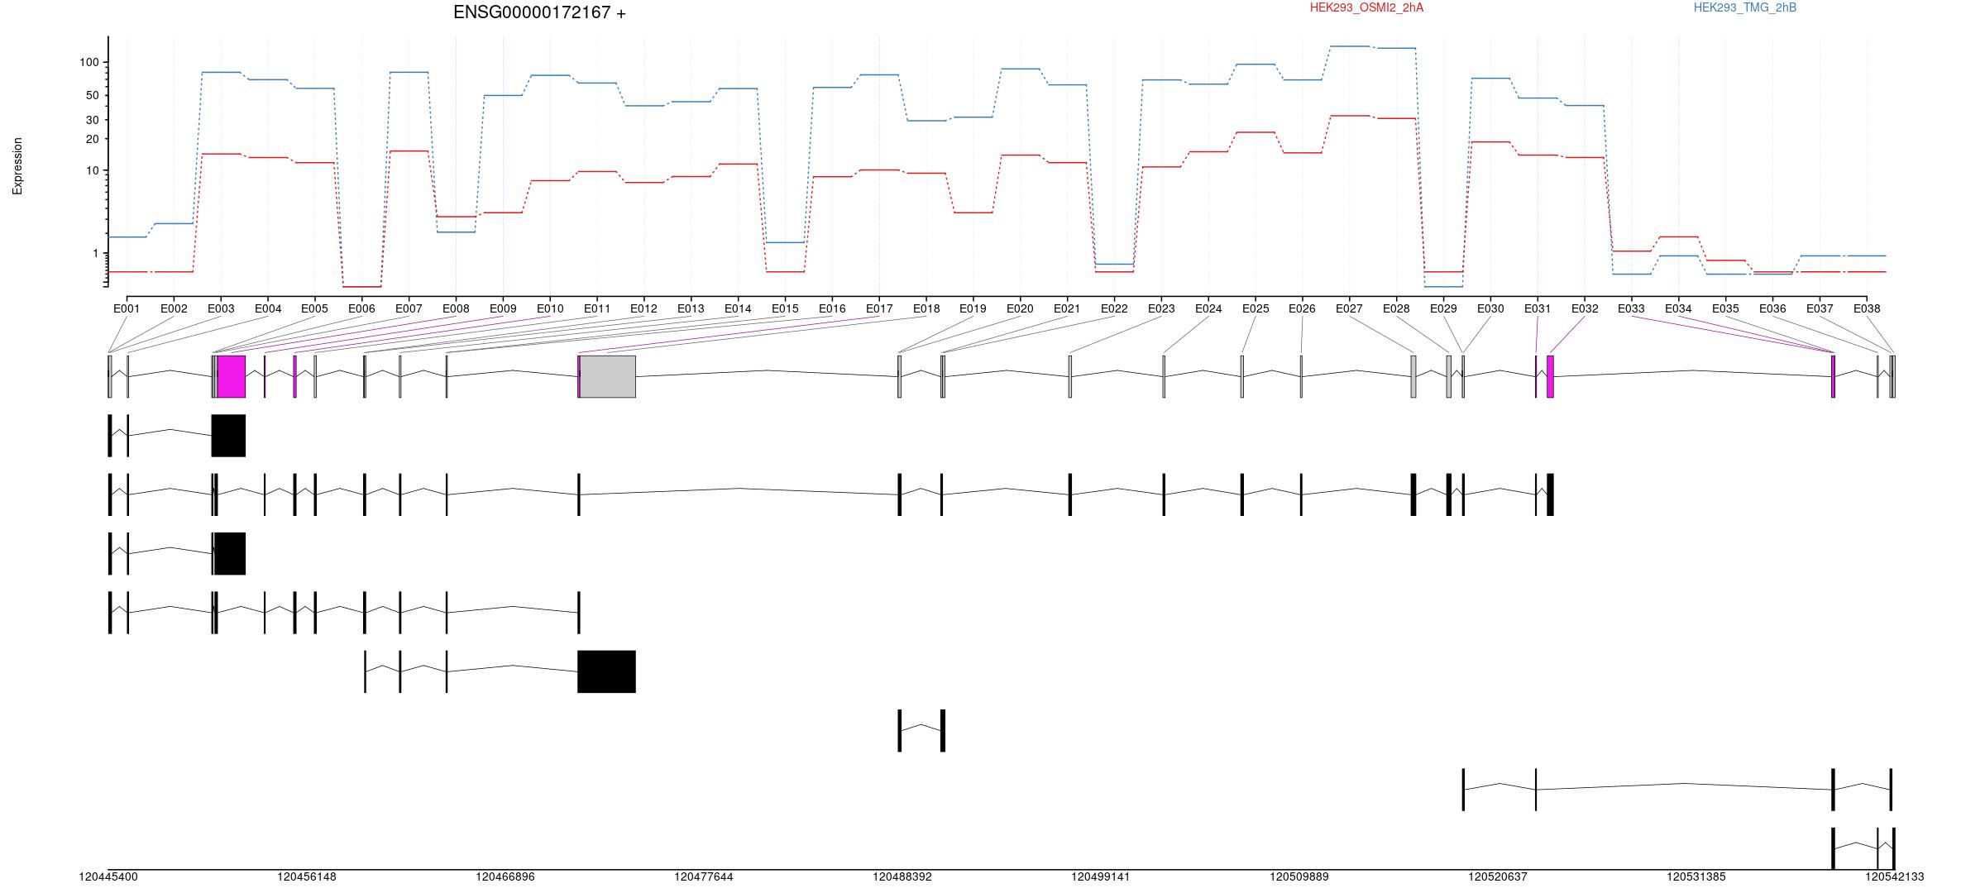Click genomic coordinate 120509889
This screenshot has height=893, width=1985.
coord(1299,877)
